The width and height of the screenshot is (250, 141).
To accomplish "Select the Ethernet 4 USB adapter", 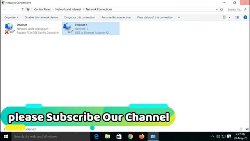I will tap(91, 29).
